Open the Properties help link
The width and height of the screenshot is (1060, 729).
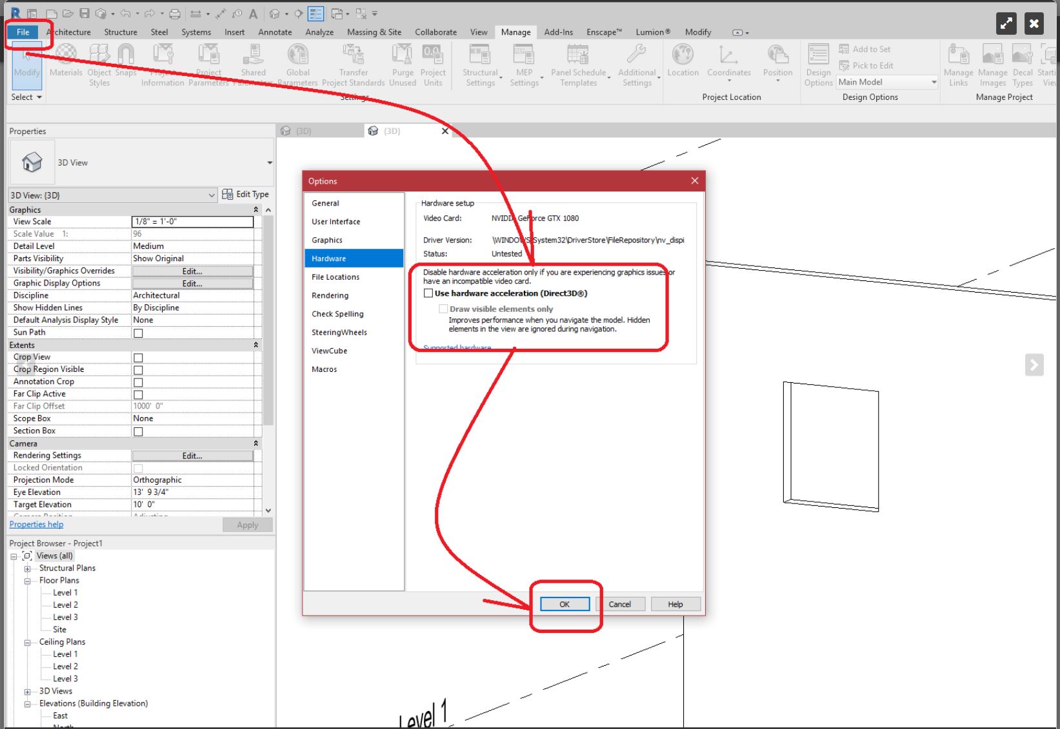coord(36,524)
